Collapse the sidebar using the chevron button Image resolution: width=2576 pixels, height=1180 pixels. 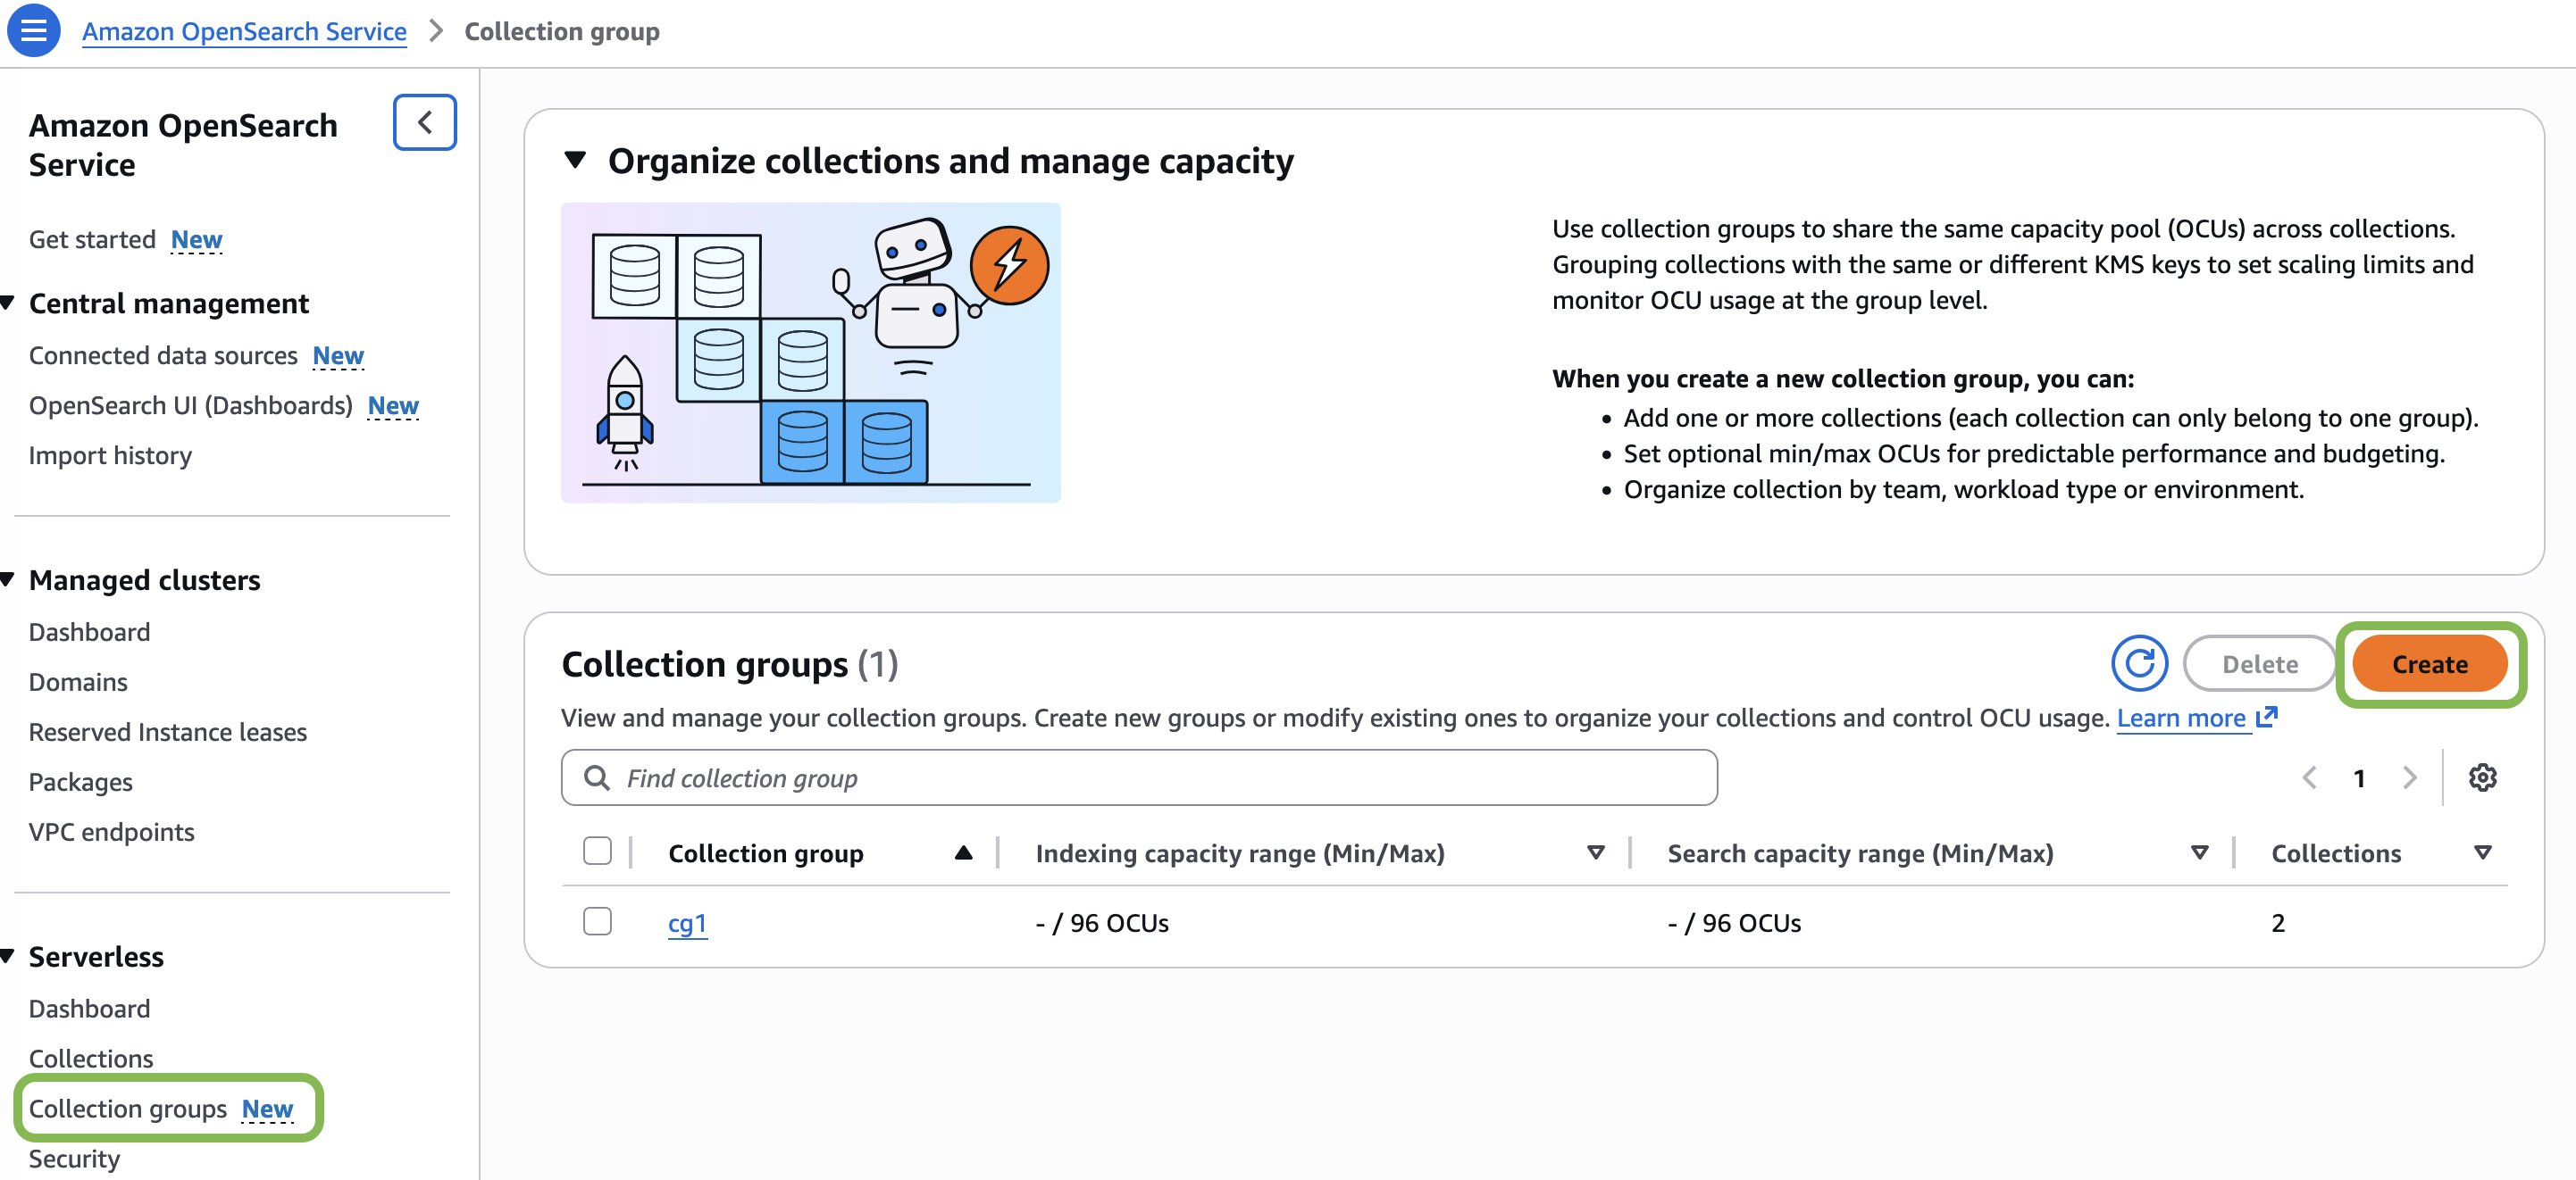(x=424, y=122)
